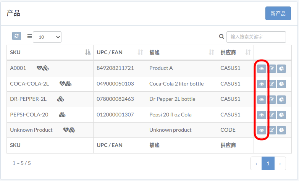The height and width of the screenshot is (181, 299).
Task: Click boxes icon next to COCA-COLA-2L
Action: coord(68,84)
